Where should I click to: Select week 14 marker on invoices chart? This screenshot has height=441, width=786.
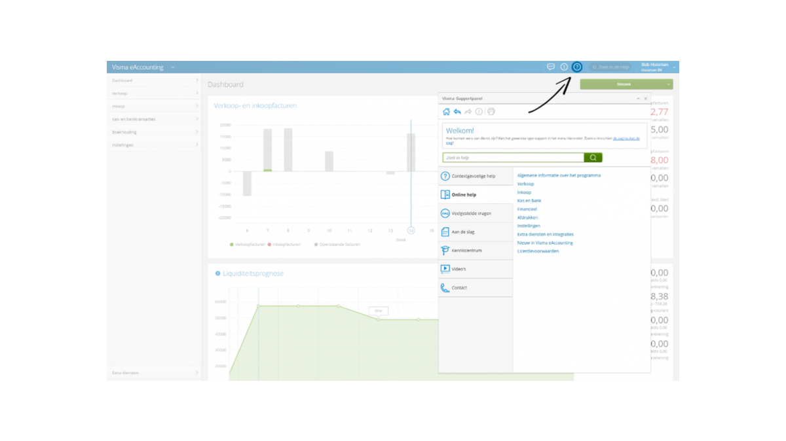[411, 230]
